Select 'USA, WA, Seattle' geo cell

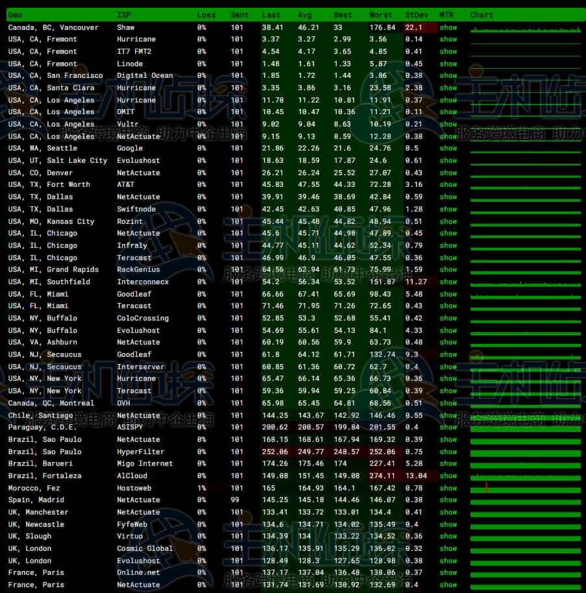pos(43,148)
